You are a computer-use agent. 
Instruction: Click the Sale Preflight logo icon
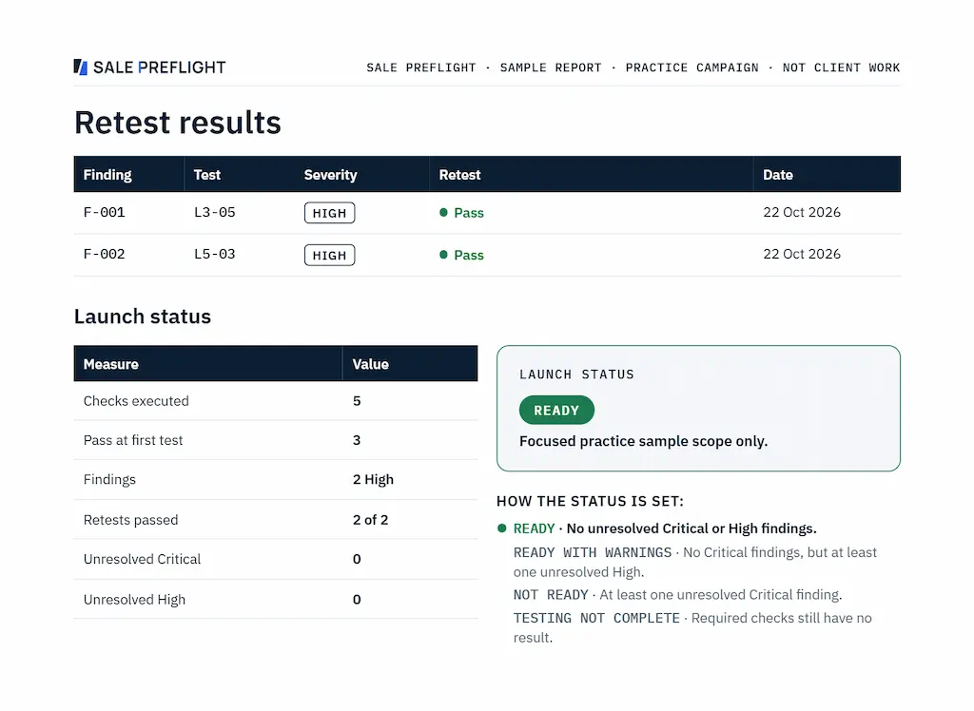click(x=81, y=67)
